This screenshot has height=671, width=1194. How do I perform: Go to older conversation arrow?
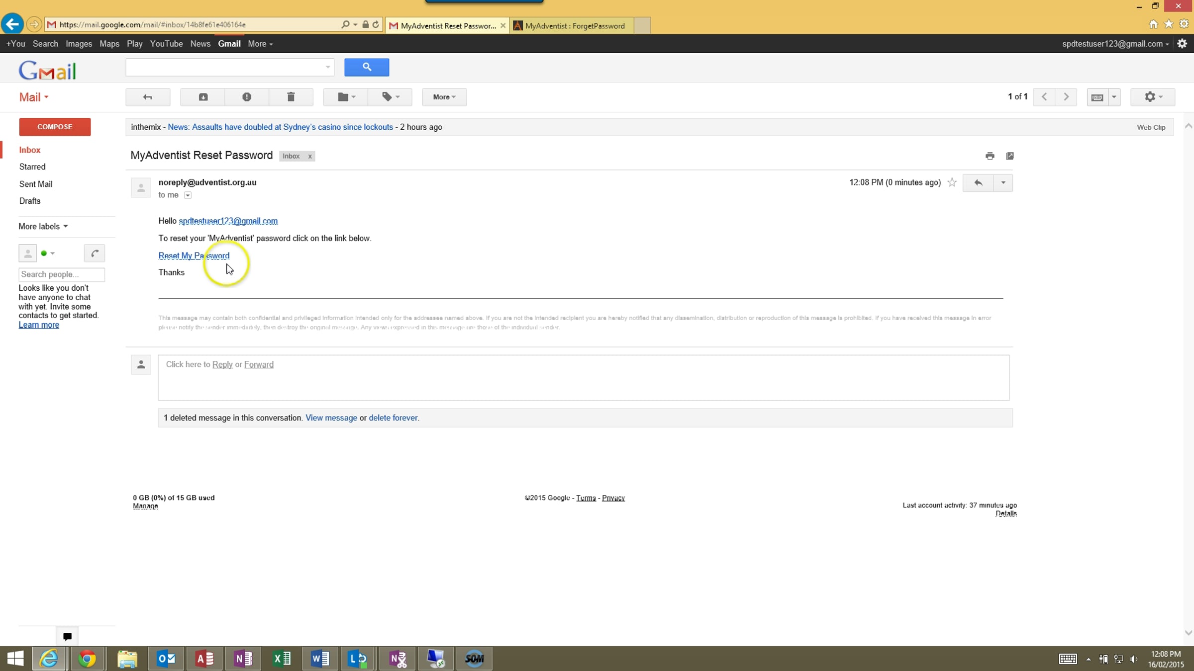1066,97
